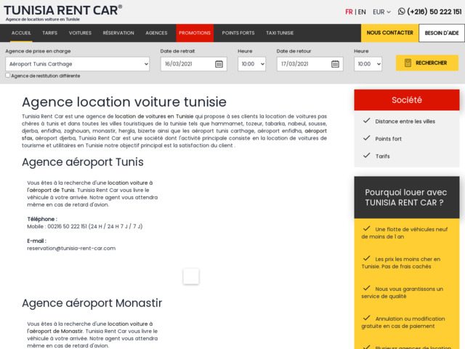Screen dimensions: 465x349
Task: Open the Points fort sidebar link
Action: (388, 139)
